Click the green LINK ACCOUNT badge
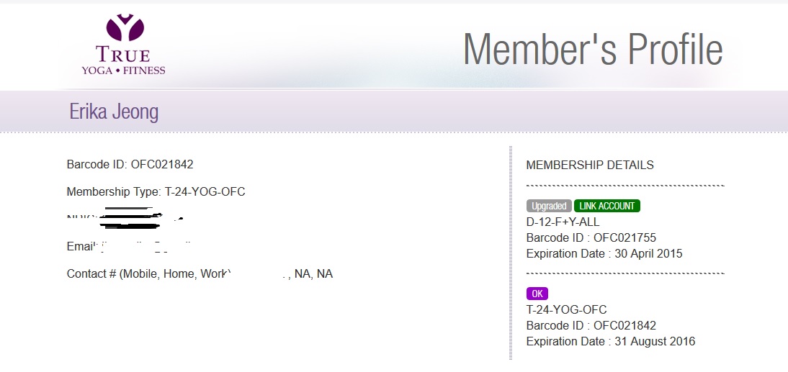The image size is (788, 372). (x=607, y=206)
